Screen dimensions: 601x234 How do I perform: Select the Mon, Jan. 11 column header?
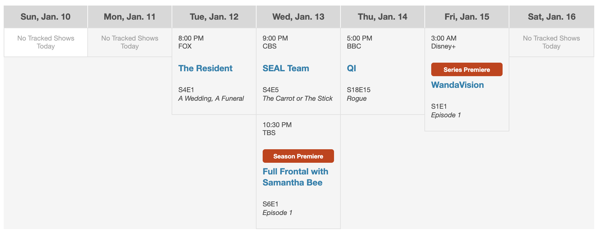[x=129, y=17]
